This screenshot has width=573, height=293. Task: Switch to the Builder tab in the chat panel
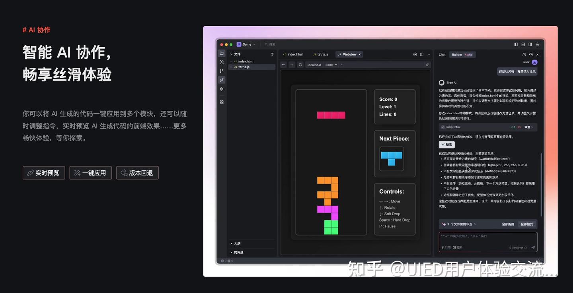point(457,54)
